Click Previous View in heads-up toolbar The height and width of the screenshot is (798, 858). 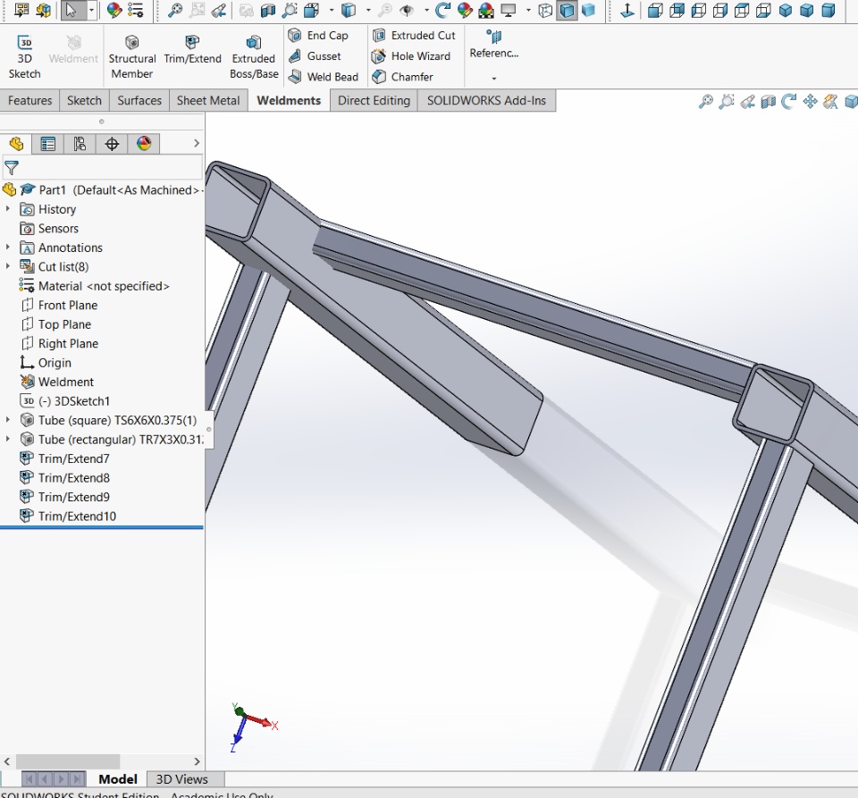click(747, 101)
